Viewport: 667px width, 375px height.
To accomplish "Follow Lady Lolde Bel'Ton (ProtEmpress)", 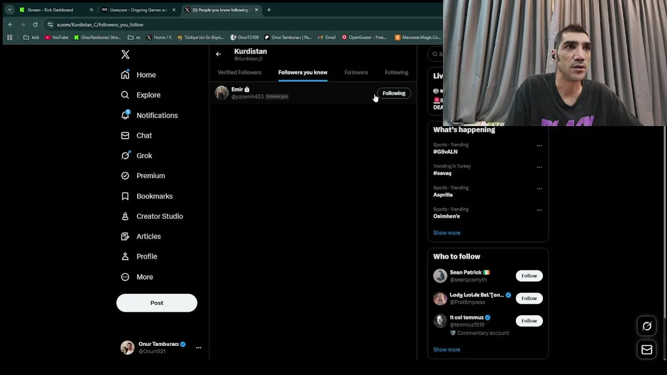I will coord(529,298).
